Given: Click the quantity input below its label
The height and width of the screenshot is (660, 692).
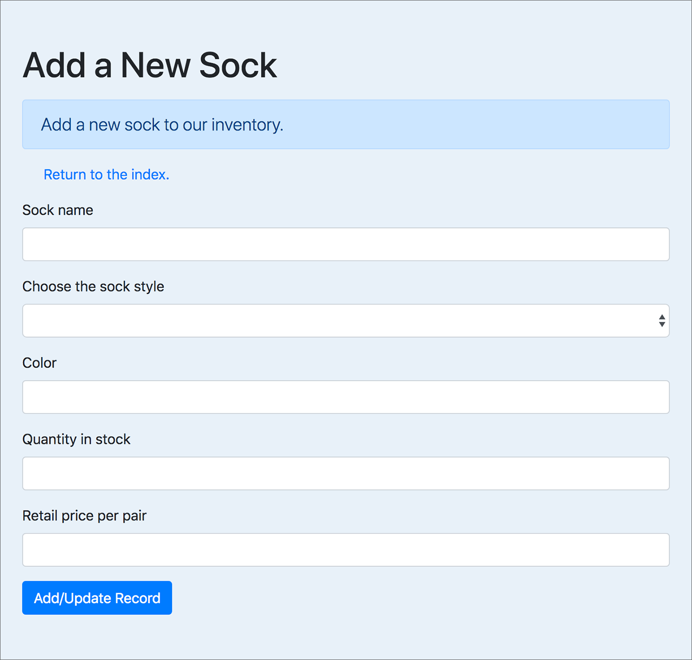Looking at the screenshot, I should (345, 473).
